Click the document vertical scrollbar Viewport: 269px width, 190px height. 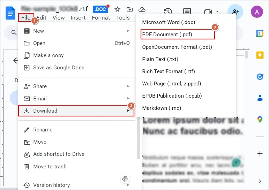point(247,55)
